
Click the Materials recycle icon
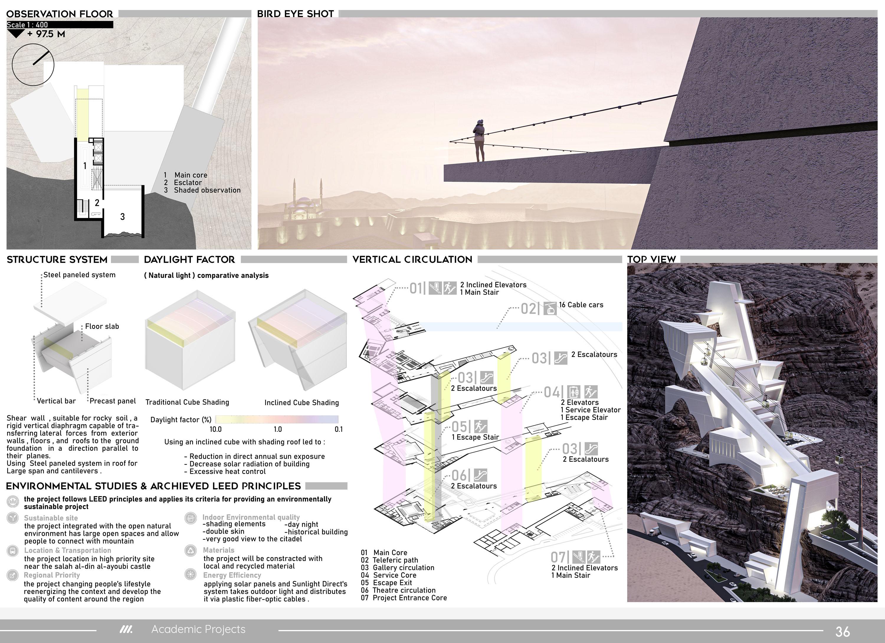tap(191, 550)
